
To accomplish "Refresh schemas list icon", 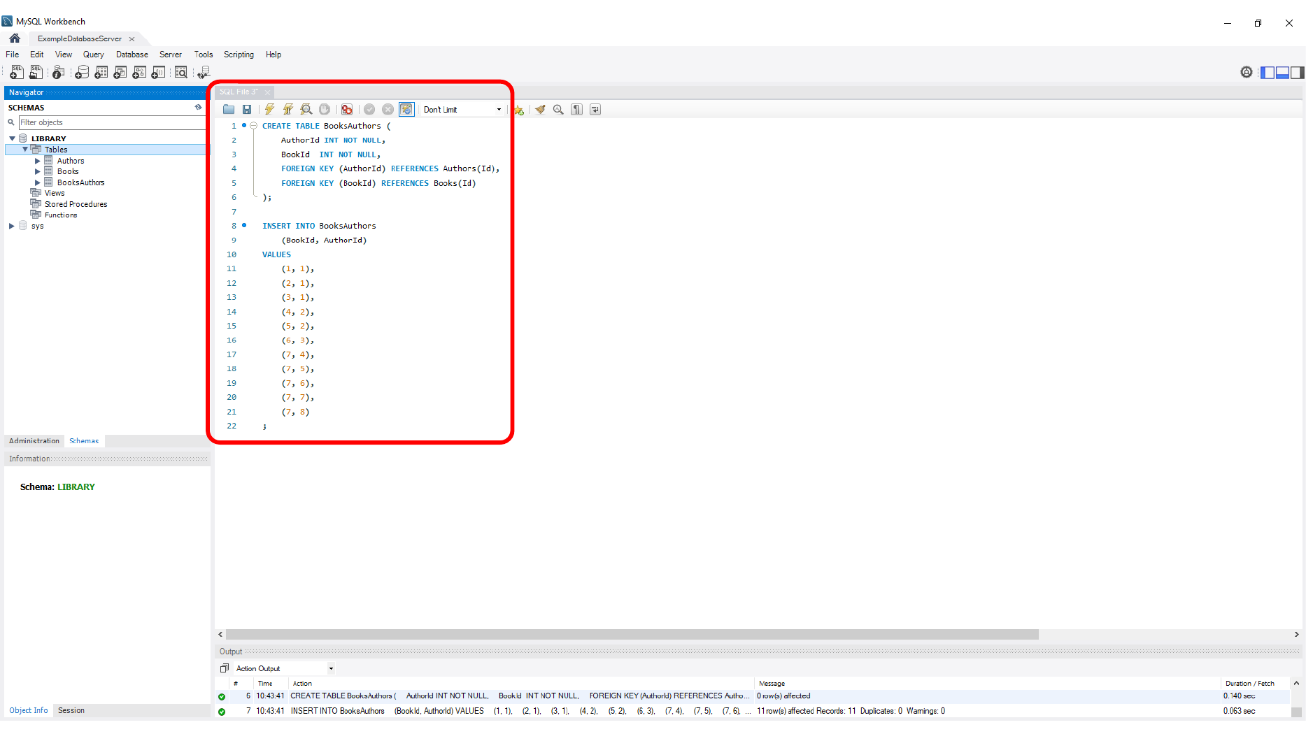I will pyautogui.click(x=198, y=107).
